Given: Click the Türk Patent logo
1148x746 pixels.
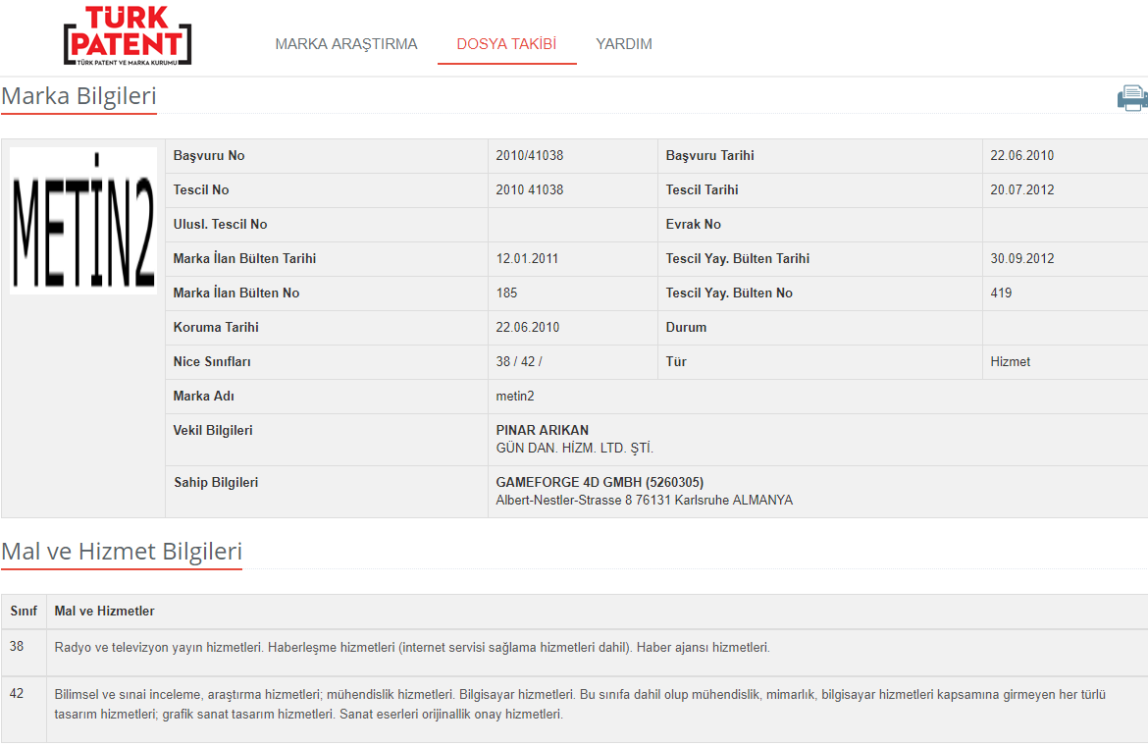Looking at the screenshot, I should [128, 36].
